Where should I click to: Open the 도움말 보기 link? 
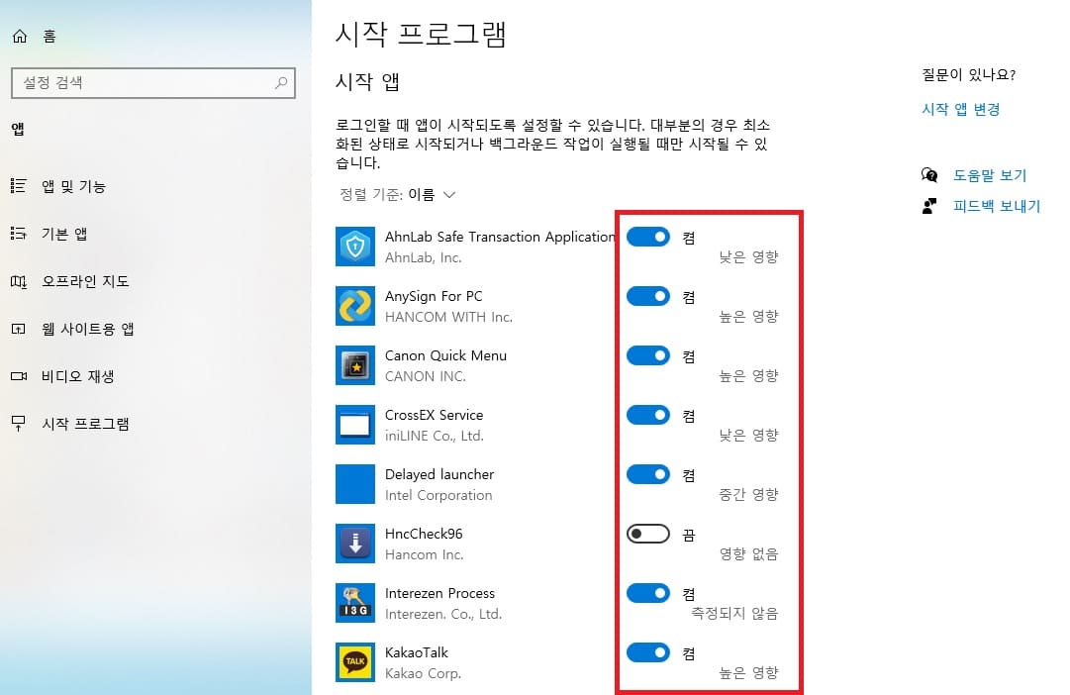(x=990, y=175)
